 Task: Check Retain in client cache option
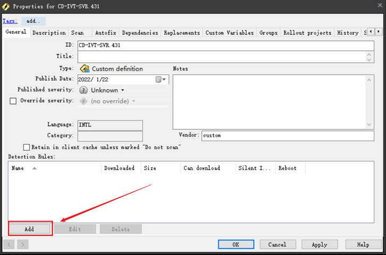click(x=27, y=147)
